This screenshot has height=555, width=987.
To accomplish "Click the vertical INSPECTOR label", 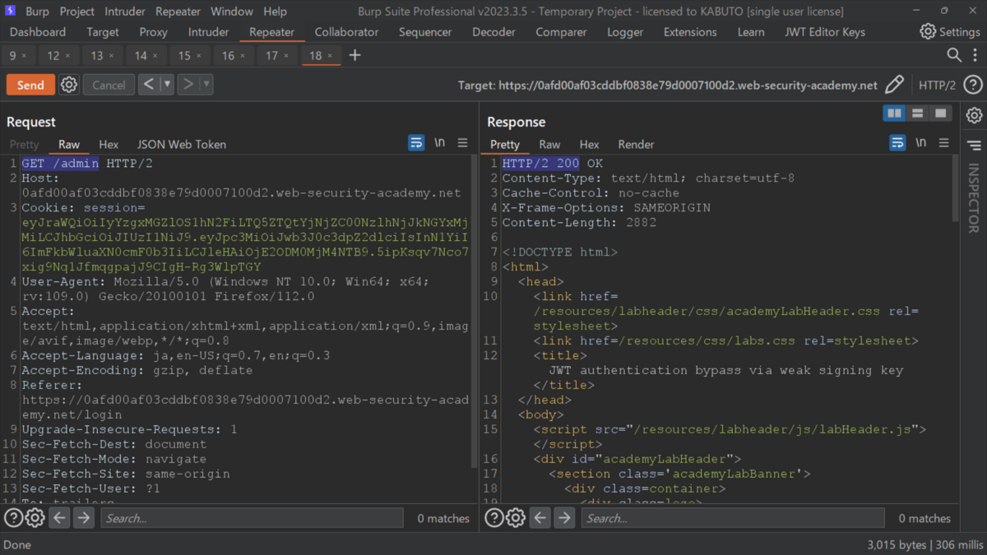I will click(973, 197).
